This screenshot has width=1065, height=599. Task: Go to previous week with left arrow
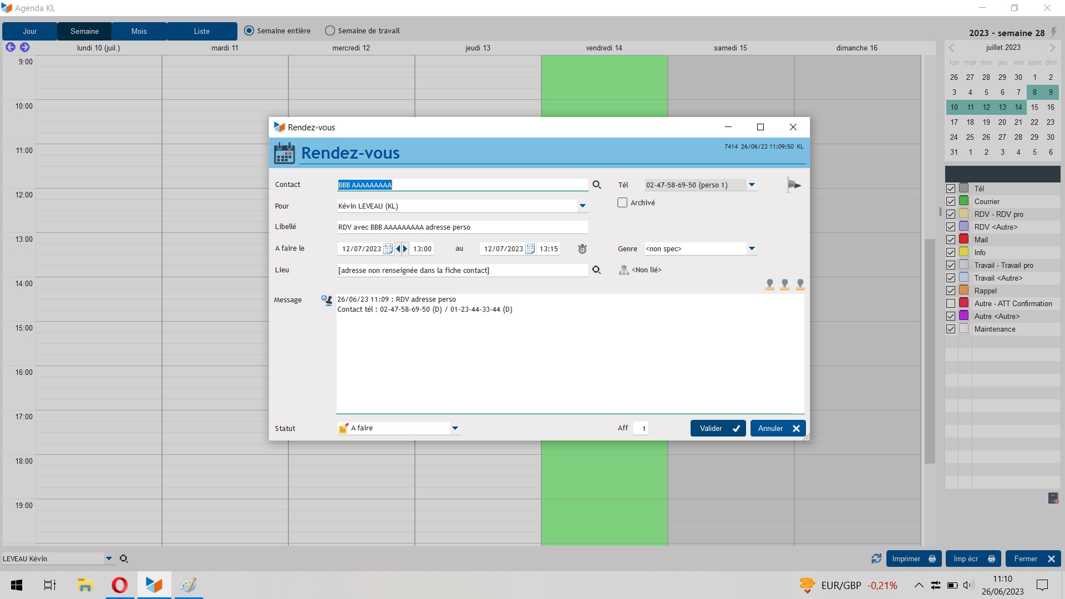(11, 47)
